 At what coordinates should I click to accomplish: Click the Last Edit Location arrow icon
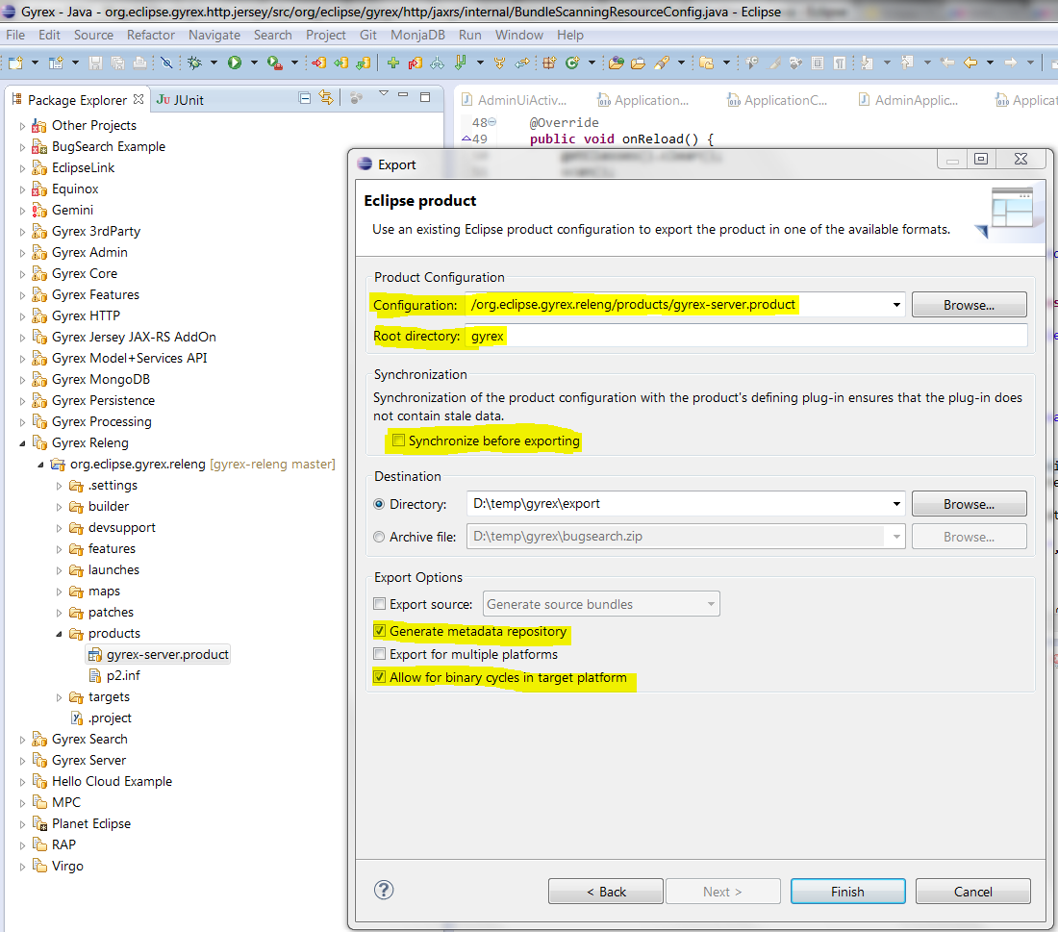tap(947, 63)
